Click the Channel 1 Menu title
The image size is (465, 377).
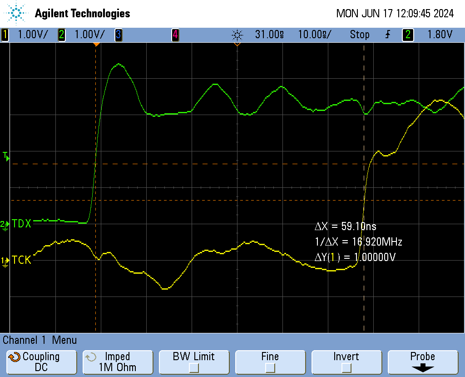[40, 340]
